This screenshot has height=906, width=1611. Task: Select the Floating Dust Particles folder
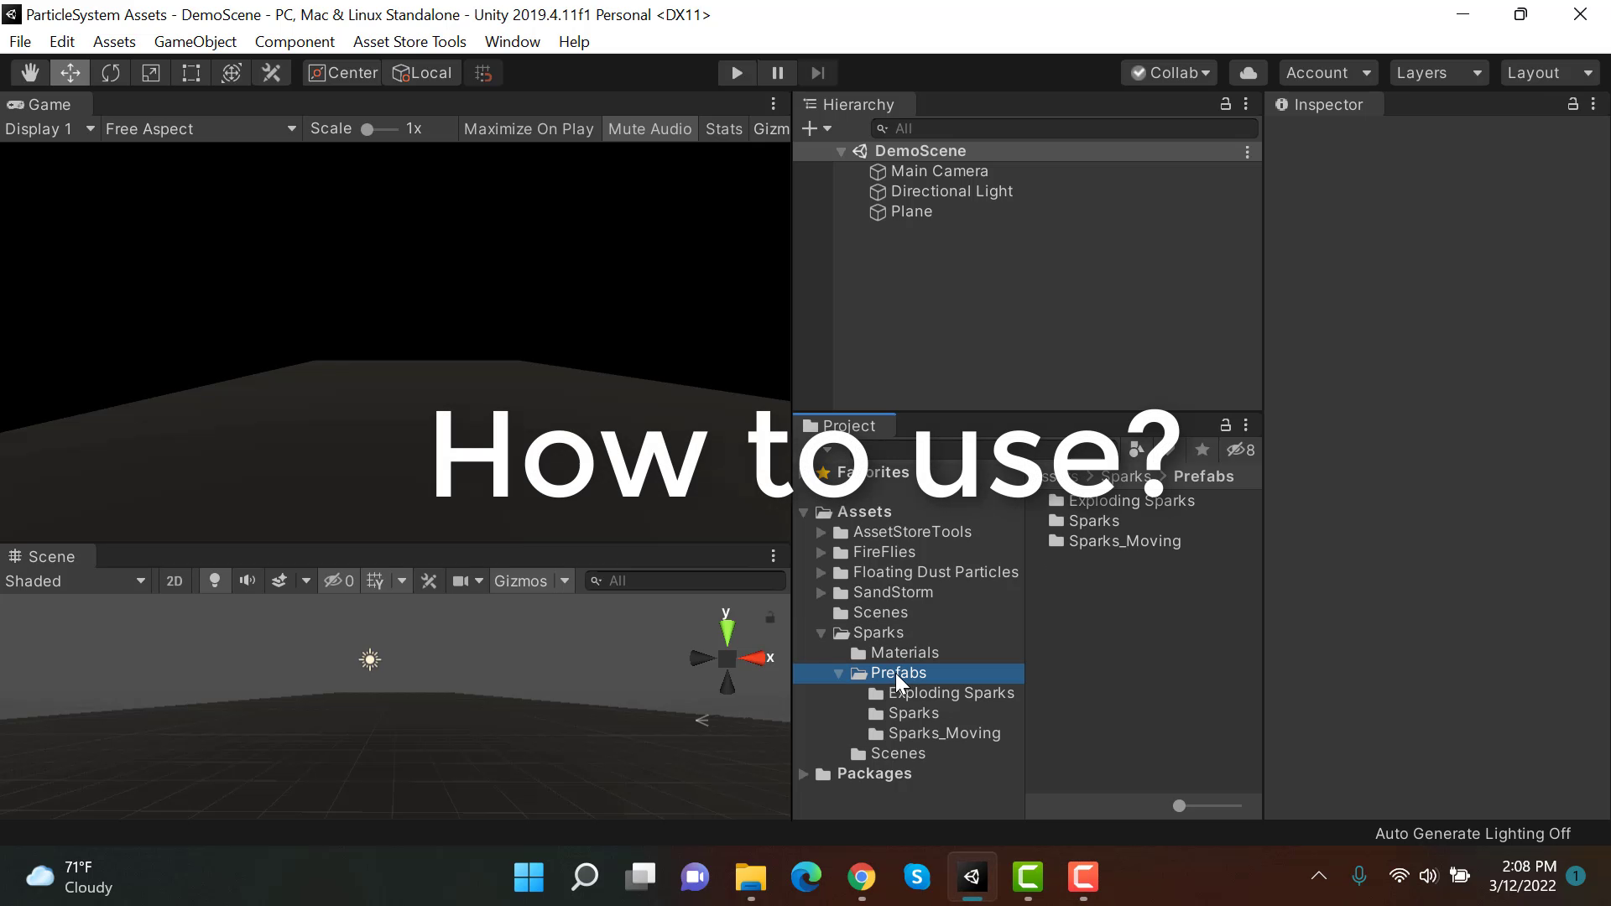coord(926,572)
